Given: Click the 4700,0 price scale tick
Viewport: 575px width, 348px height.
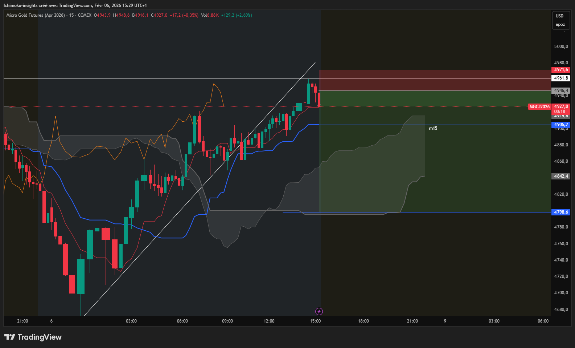Looking at the screenshot, I should (561, 293).
